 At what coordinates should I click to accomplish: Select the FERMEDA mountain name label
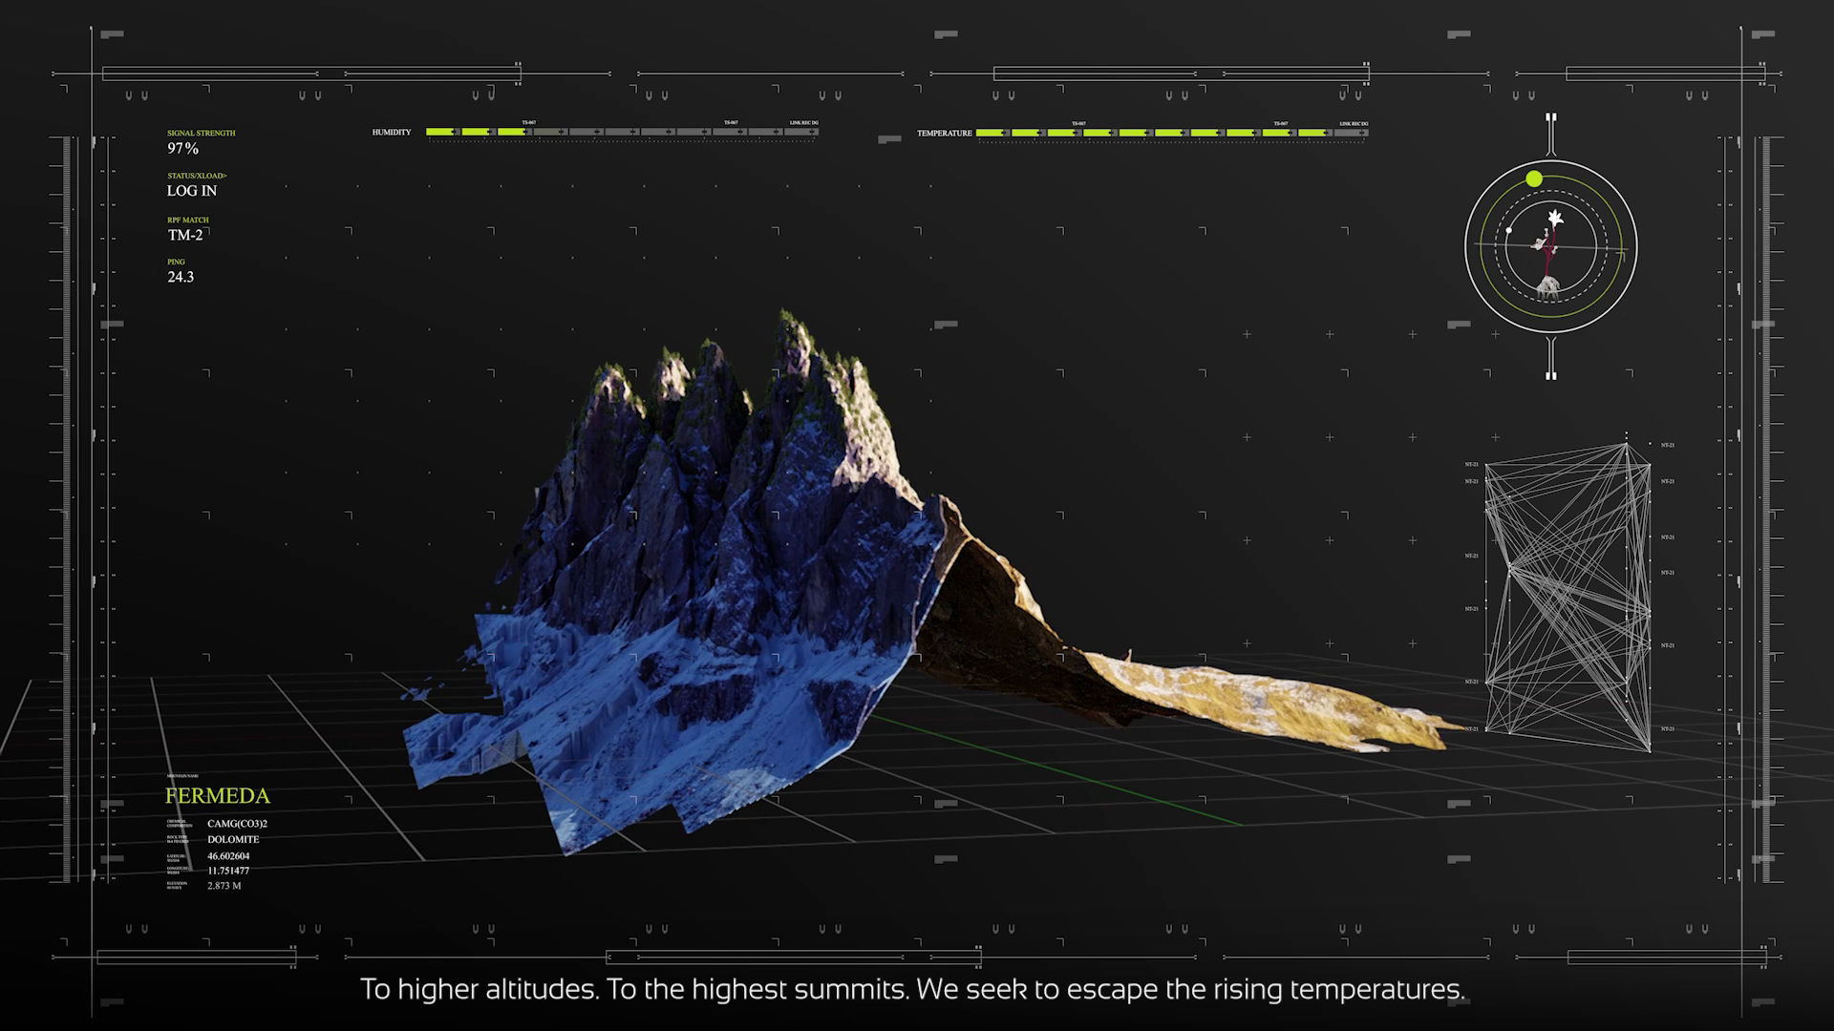[x=218, y=794]
